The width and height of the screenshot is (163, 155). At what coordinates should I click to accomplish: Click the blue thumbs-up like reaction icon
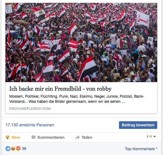click(8, 149)
